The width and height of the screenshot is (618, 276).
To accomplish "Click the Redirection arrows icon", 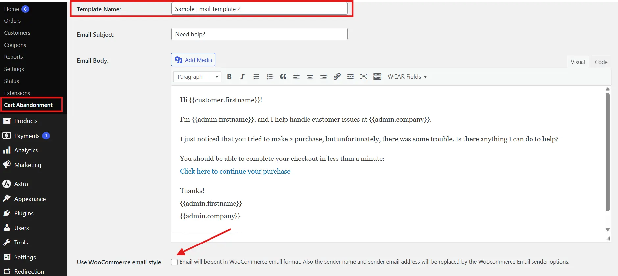I will pos(7,271).
